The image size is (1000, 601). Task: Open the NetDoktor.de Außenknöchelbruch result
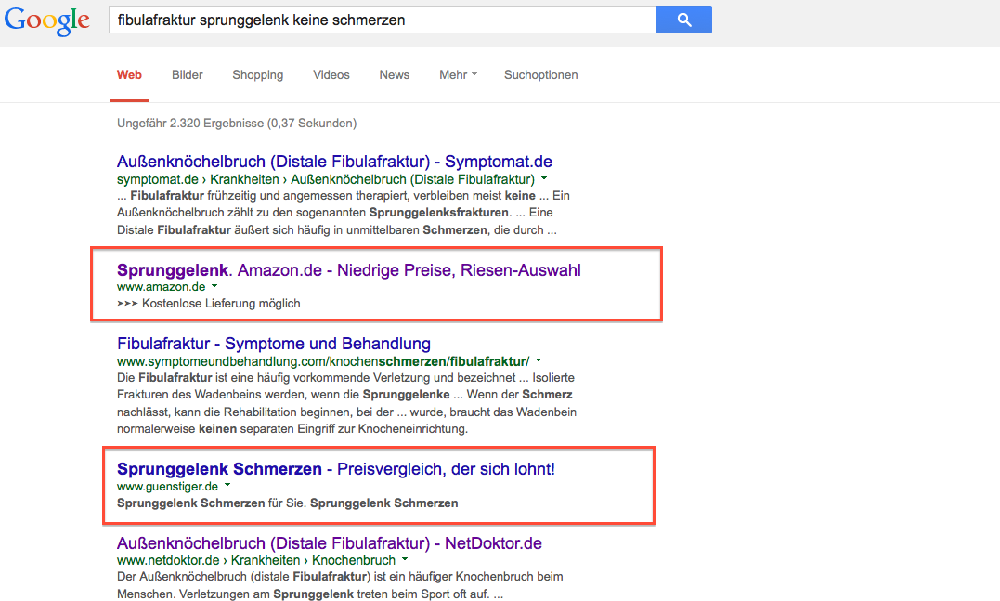point(329,542)
